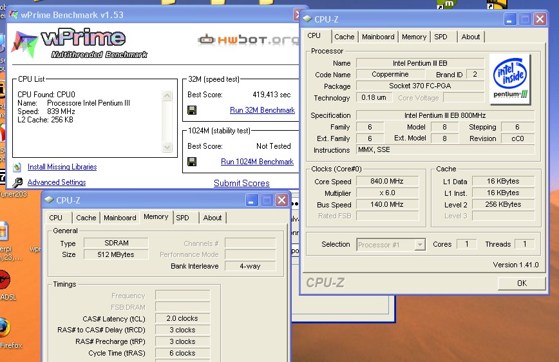Click the Run 1024M Benchmark link
559x362 pixels.
258,162
